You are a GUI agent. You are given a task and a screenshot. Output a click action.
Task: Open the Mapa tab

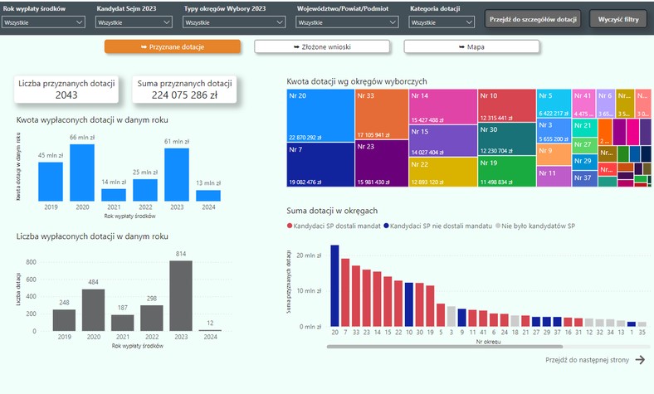tap(471, 46)
